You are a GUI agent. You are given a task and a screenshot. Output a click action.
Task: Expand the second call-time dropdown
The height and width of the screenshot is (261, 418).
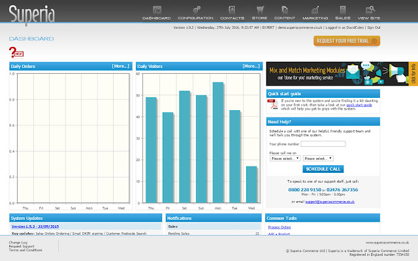pos(317,158)
